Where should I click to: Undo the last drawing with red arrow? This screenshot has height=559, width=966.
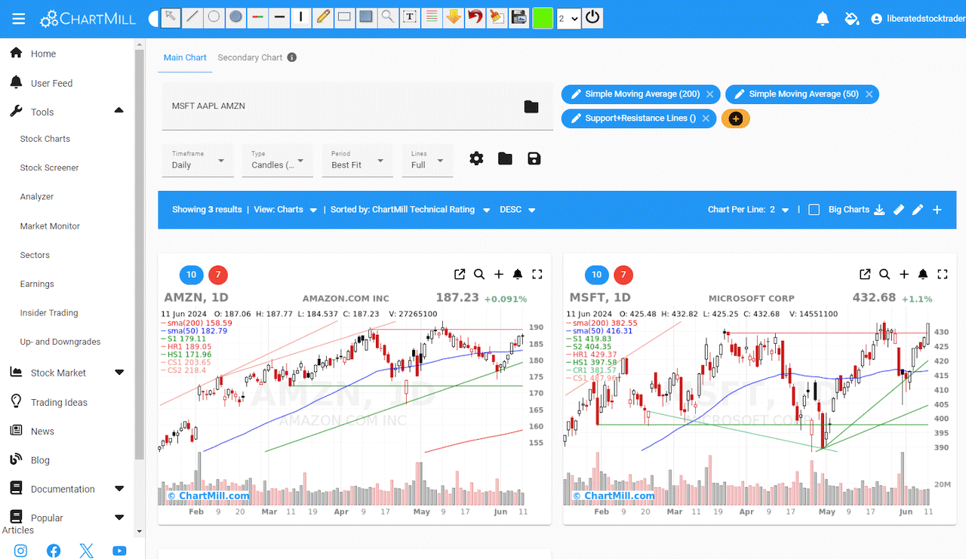(x=475, y=17)
